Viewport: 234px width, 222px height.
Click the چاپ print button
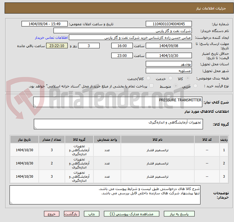pos(92,214)
